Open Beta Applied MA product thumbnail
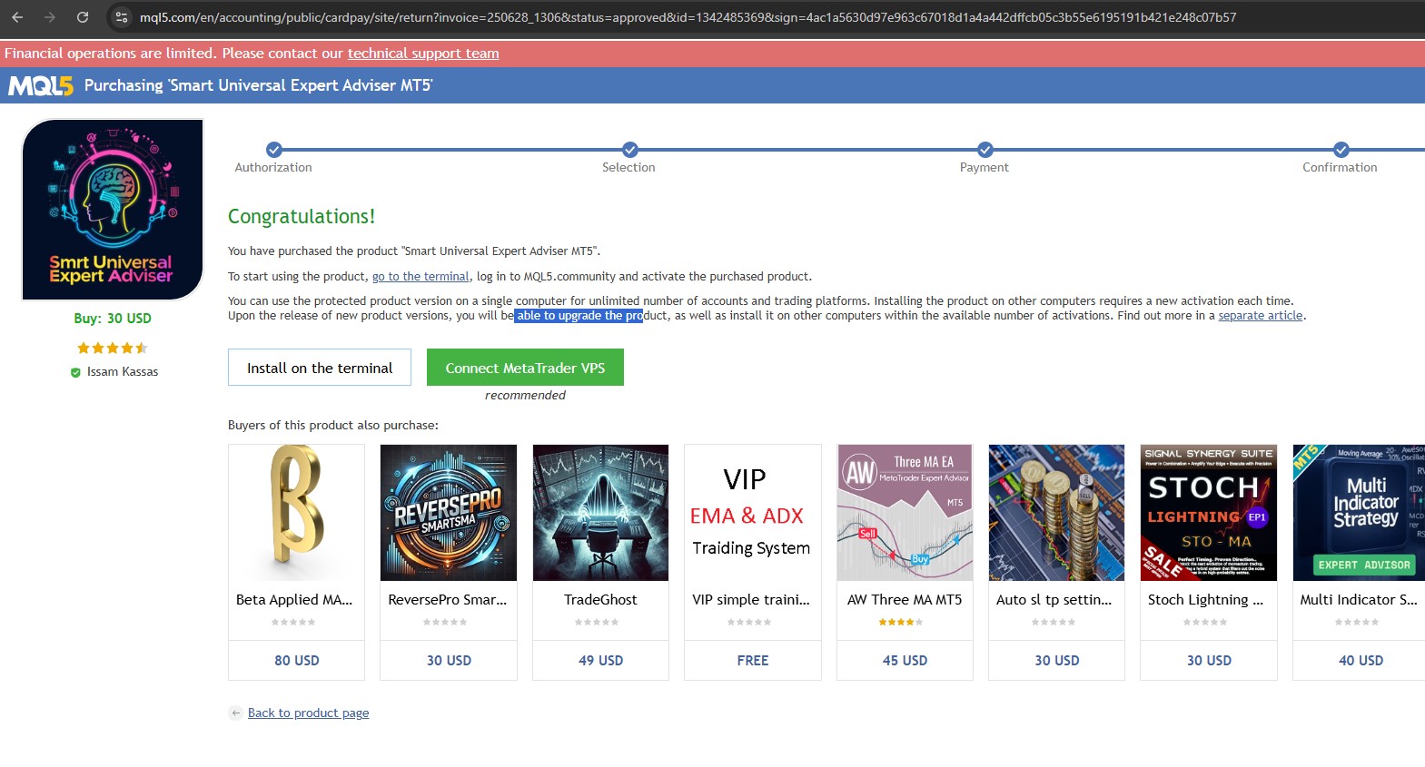 (297, 513)
